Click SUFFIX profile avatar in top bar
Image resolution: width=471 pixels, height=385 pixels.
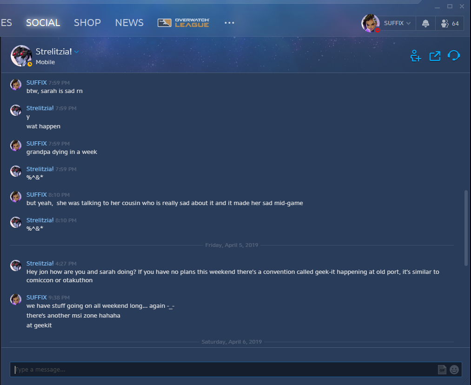371,23
